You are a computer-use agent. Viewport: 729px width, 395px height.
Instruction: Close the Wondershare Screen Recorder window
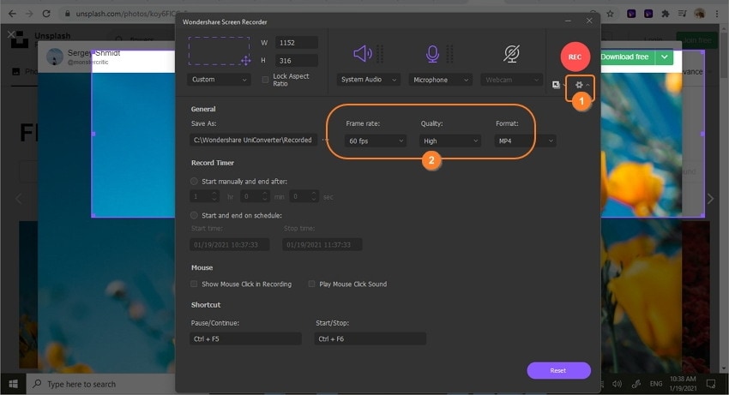(589, 21)
